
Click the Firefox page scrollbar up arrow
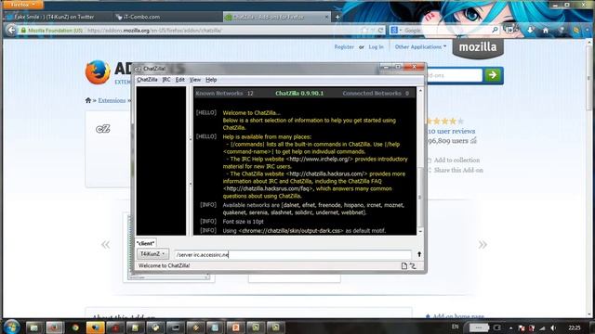tap(589, 43)
